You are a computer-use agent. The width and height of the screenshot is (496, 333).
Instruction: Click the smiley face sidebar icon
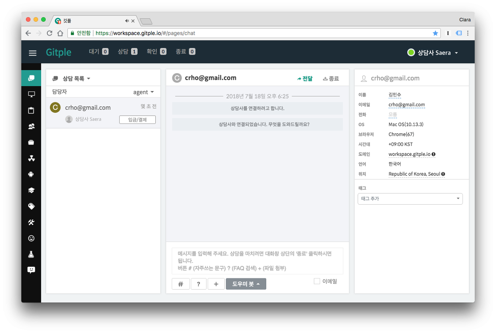(31, 238)
